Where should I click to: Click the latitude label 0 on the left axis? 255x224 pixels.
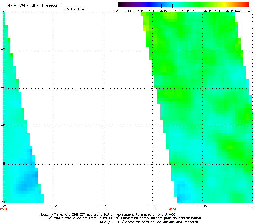[3, 11]
